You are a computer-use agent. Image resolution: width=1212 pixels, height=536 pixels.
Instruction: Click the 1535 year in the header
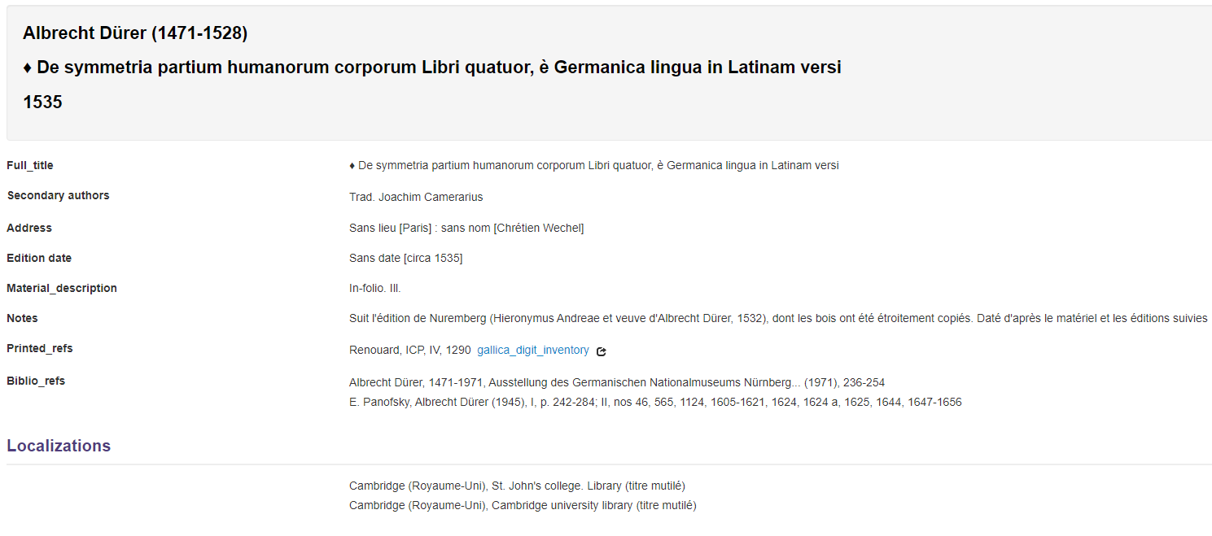(x=42, y=102)
